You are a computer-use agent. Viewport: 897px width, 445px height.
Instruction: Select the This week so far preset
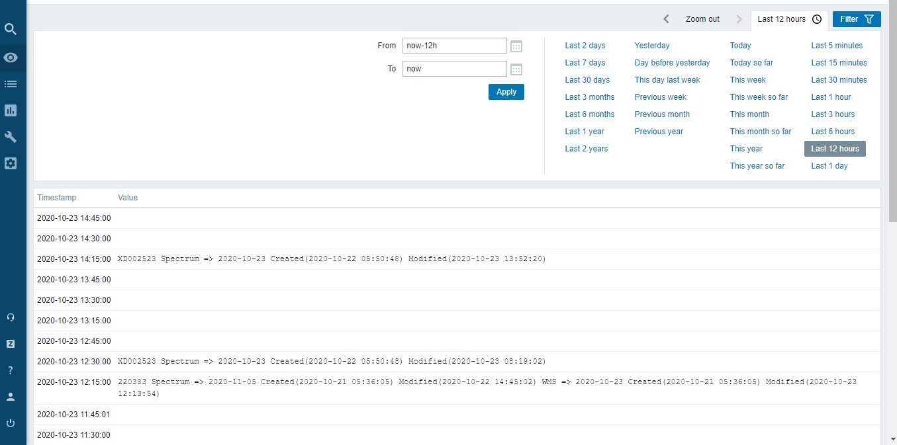[x=759, y=97]
